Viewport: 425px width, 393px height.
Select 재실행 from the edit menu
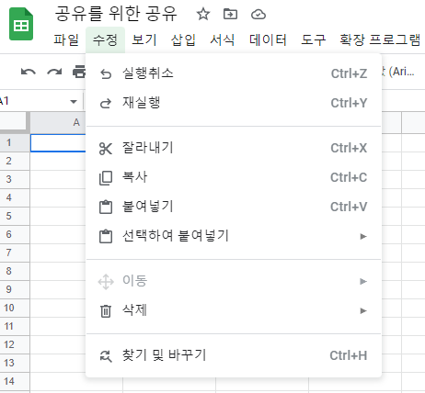point(234,103)
